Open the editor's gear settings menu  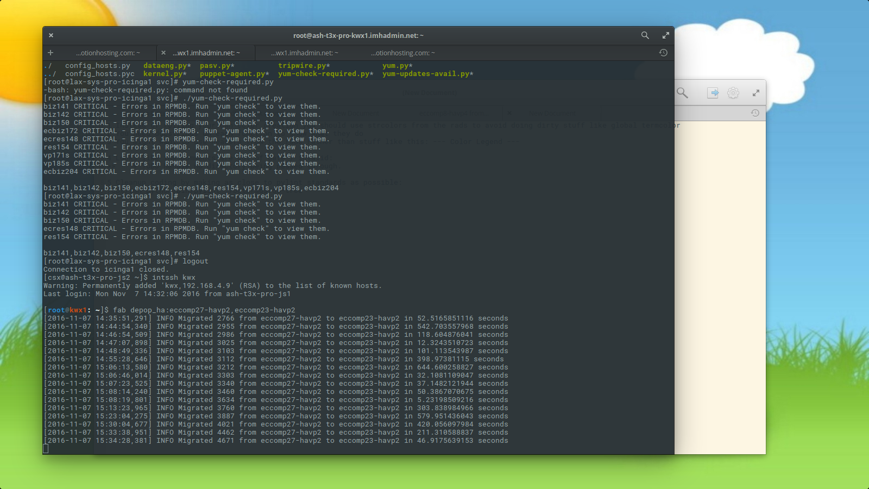tap(733, 93)
